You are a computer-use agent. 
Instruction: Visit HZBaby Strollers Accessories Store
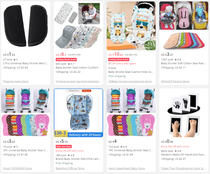(x=130, y=81)
